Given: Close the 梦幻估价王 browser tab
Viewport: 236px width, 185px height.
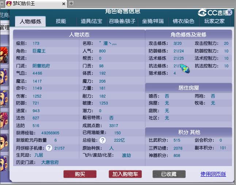Looking at the screenshot, I should point(64,4).
